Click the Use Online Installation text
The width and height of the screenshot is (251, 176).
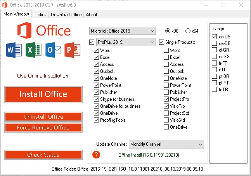[x=43, y=76]
